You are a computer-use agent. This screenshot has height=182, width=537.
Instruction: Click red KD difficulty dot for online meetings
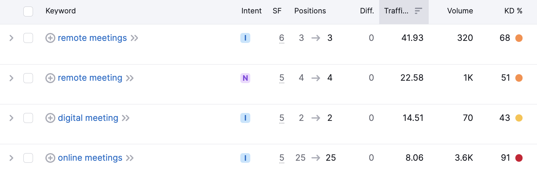519,158
